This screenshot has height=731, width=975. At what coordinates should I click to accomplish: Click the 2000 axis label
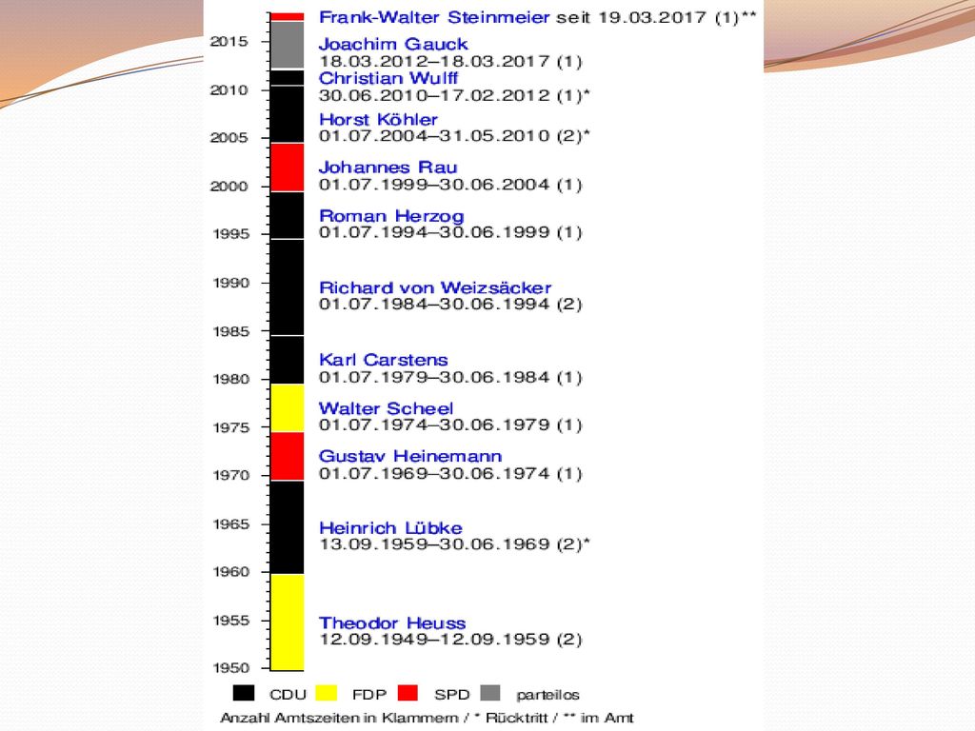[229, 187]
